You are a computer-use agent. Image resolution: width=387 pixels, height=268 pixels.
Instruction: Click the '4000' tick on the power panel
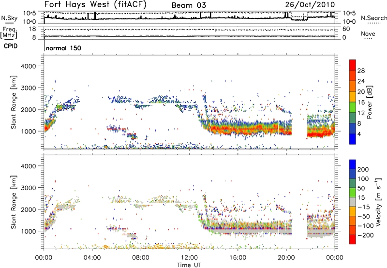click(x=29, y=66)
